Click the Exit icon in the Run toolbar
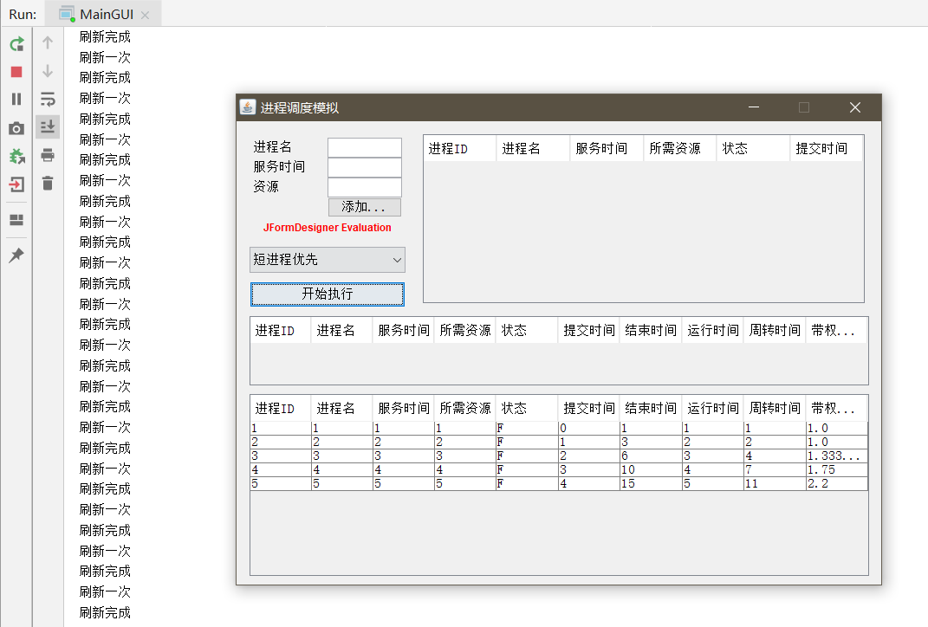Screen dimensions: 928x627 [x=16, y=184]
